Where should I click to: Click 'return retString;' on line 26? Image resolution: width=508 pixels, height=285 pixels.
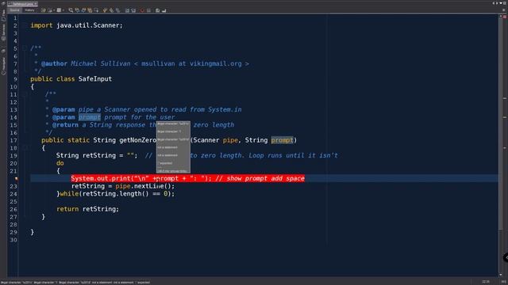[88, 209]
